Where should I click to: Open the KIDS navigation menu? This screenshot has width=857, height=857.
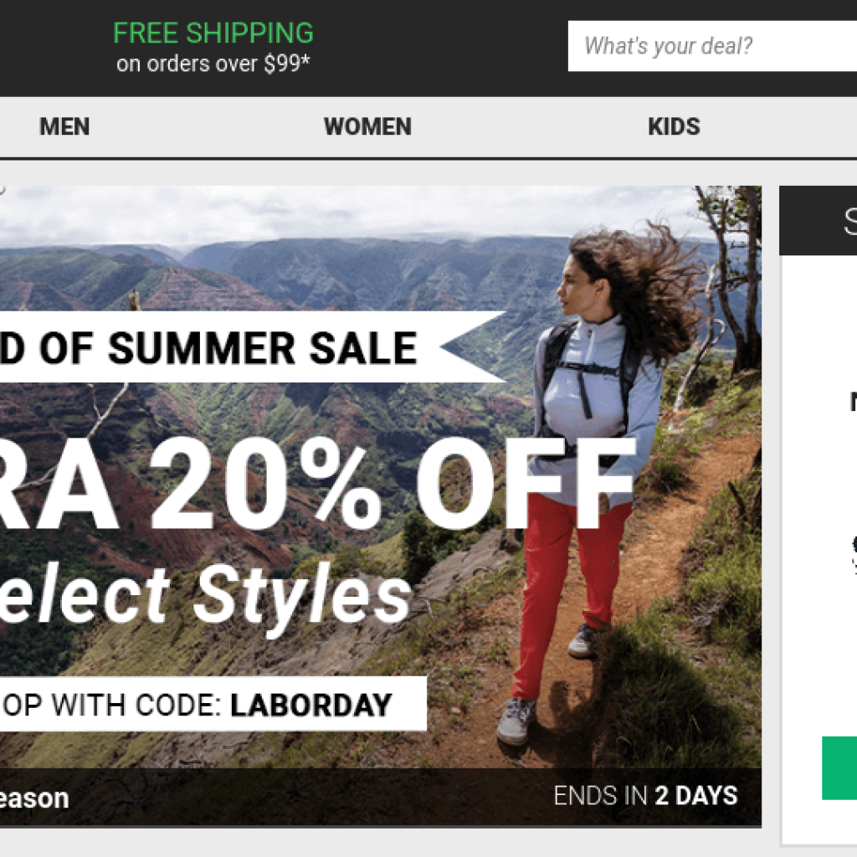click(x=674, y=127)
